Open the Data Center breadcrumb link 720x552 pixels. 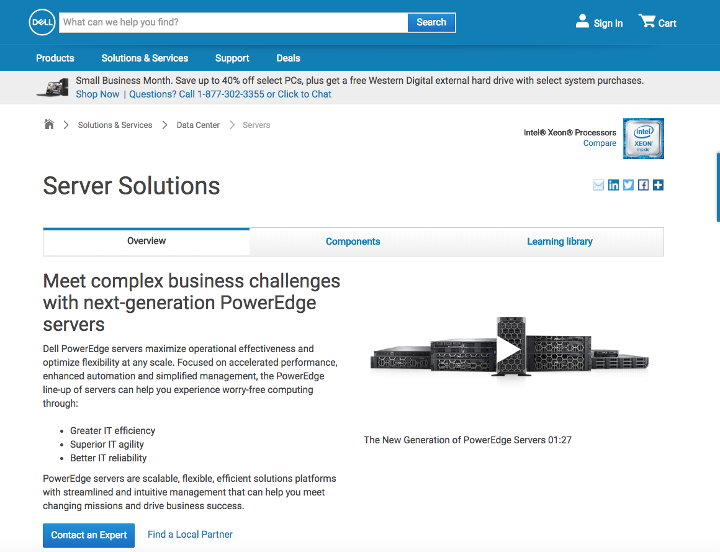pyautogui.click(x=198, y=125)
